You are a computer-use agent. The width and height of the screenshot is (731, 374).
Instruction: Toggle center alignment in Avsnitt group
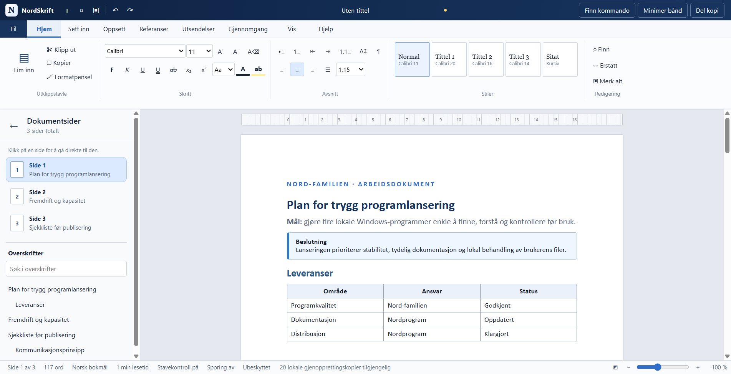click(x=297, y=70)
